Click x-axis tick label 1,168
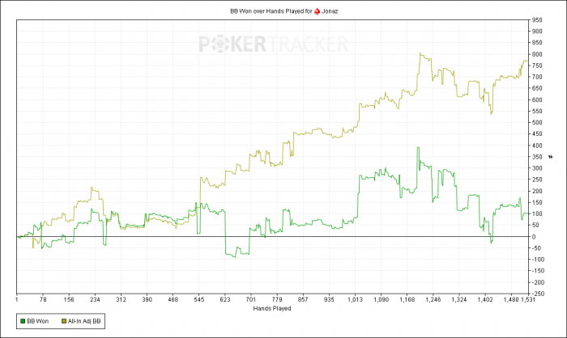Image resolution: width=567 pixels, height=338 pixels. click(407, 299)
